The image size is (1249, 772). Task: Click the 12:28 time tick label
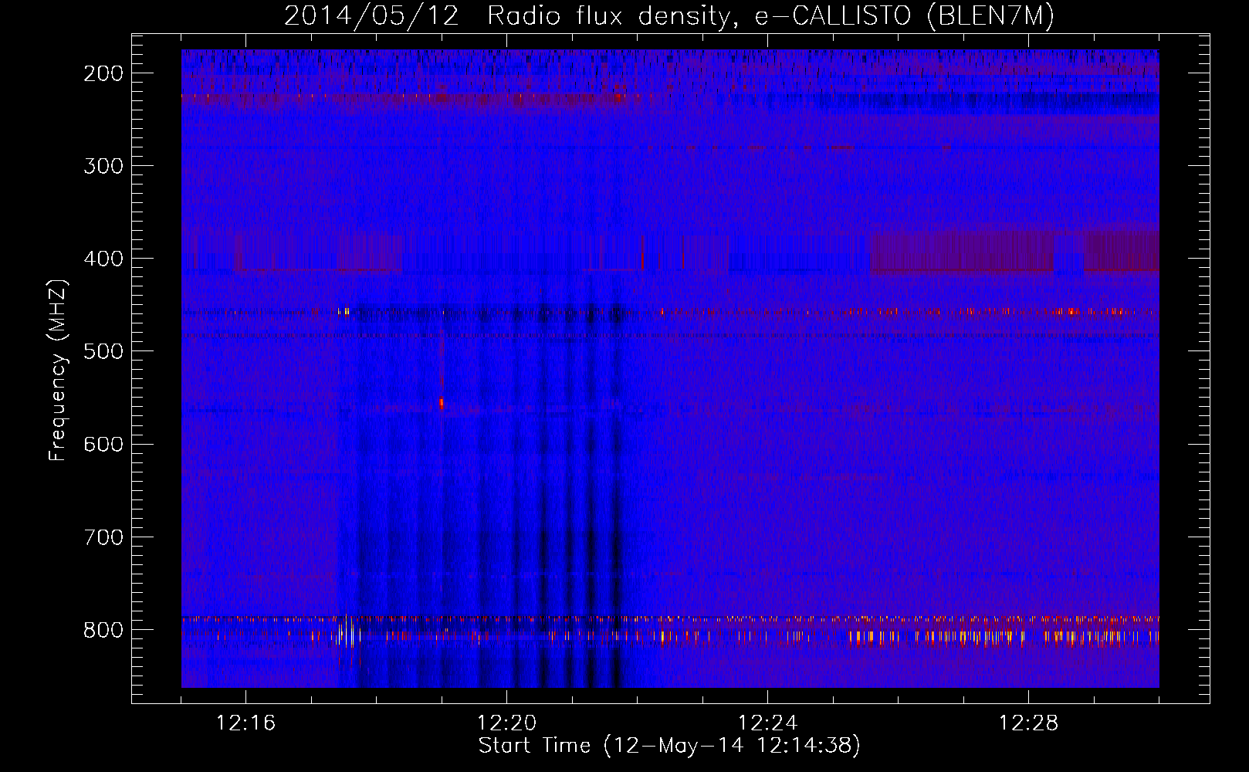(x=1028, y=723)
